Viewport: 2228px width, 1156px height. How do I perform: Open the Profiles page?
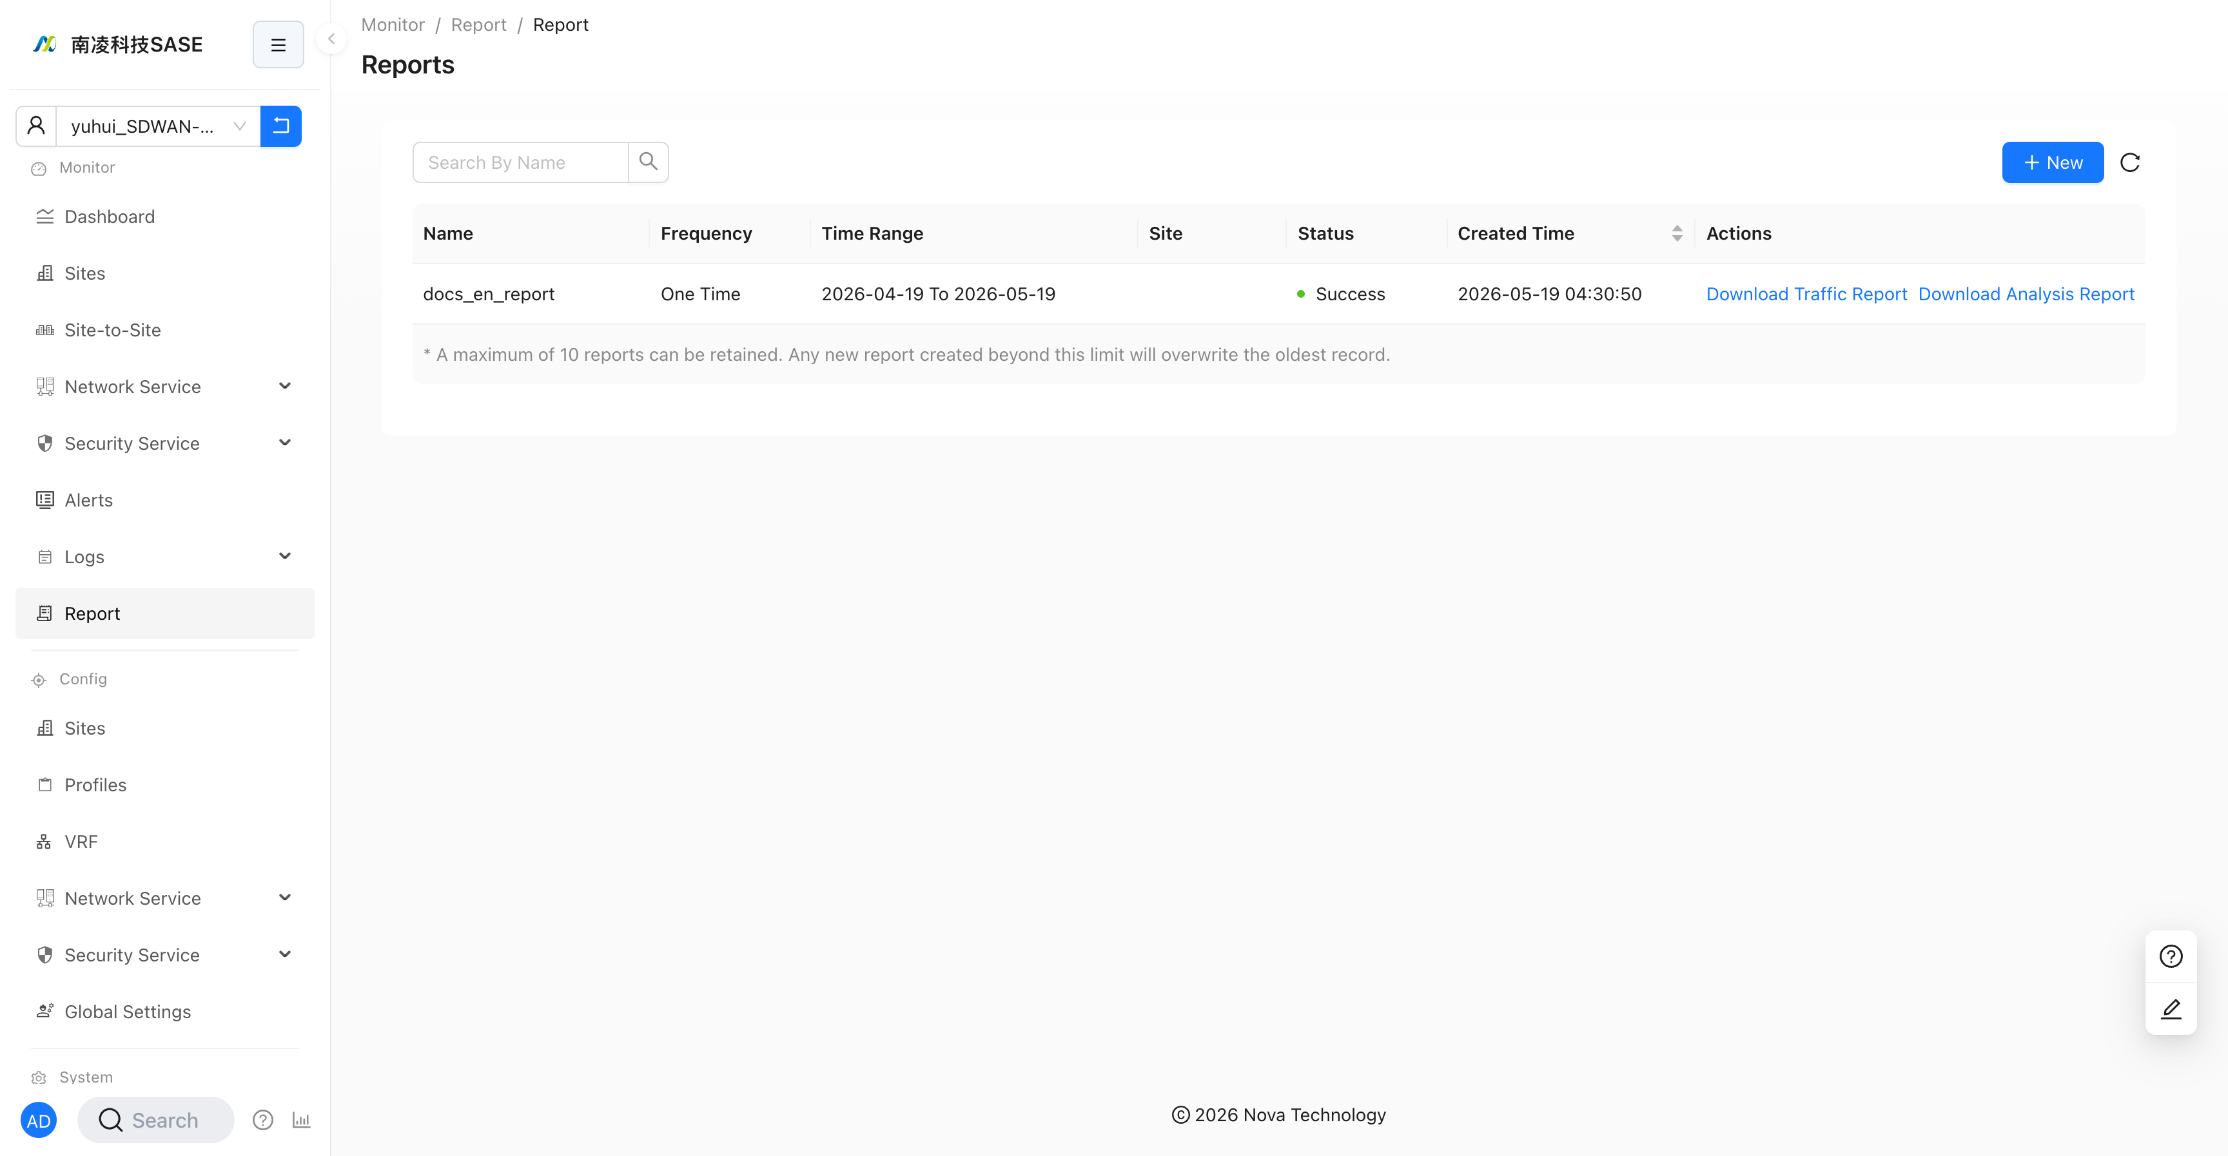pyautogui.click(x=164, y=785)
